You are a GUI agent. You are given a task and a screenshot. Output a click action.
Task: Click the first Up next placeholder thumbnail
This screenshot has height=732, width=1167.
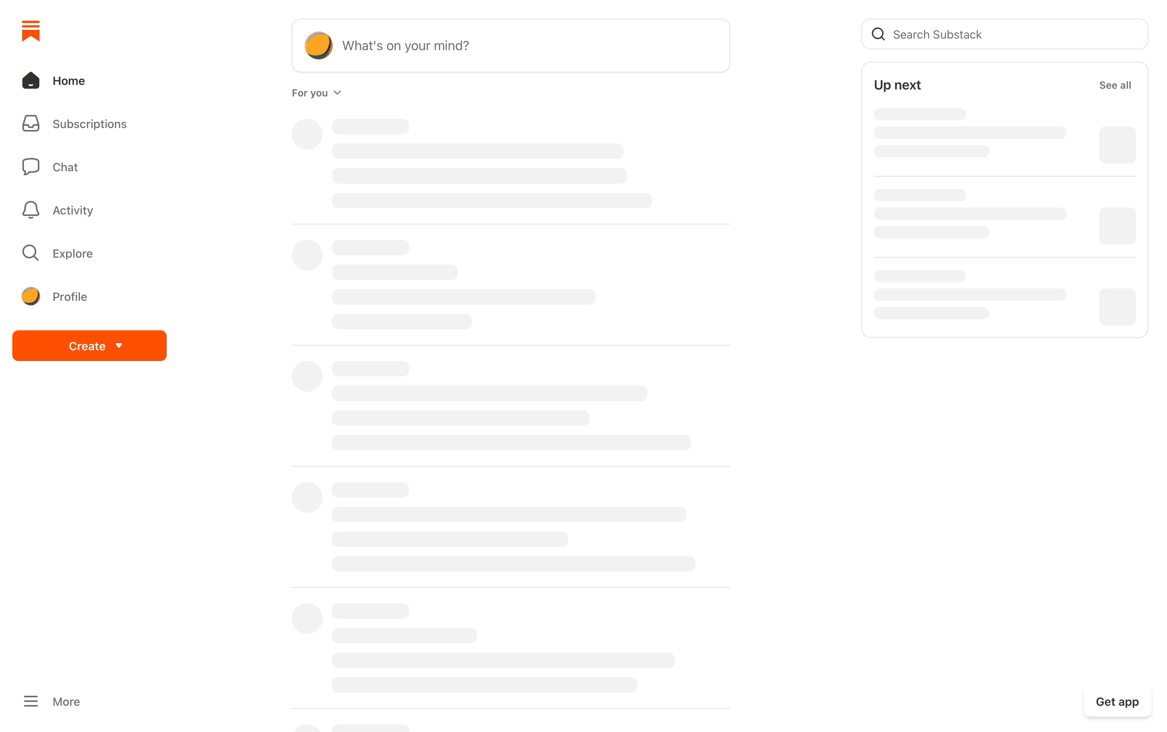pos(1116,145)
